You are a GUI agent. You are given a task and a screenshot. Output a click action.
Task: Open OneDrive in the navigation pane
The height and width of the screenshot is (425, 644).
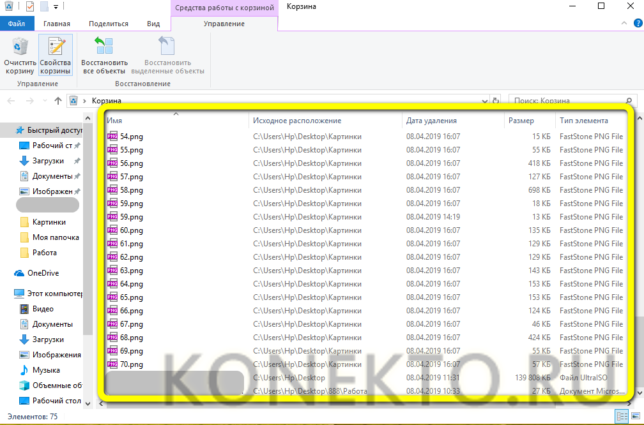(x=43, y=273)
